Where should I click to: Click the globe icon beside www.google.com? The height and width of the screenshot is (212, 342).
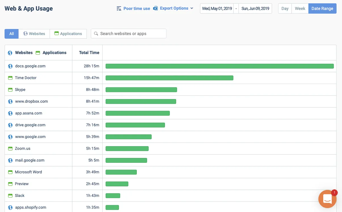10,137
